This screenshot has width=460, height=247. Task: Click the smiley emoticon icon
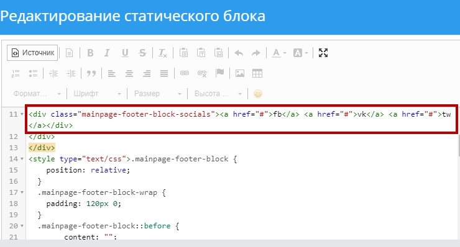tap(258, 94)
